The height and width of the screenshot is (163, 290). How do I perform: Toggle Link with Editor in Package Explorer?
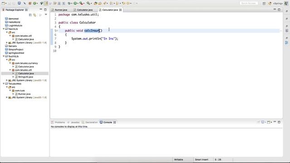point(35,15)
